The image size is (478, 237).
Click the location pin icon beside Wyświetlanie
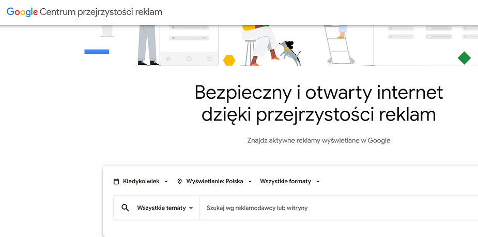179,182
